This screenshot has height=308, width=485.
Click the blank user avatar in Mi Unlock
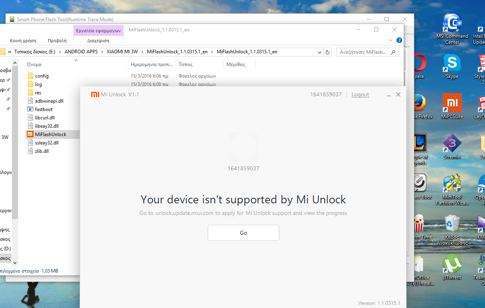[243, 147]
